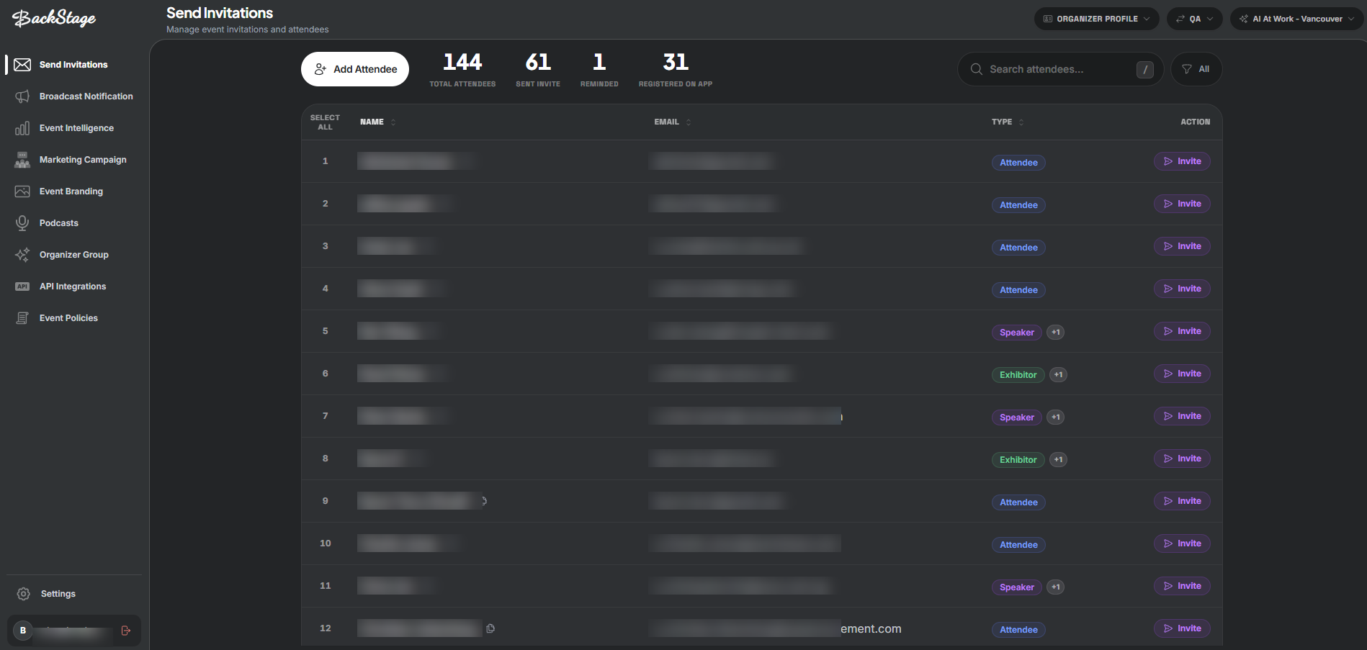This screenshot has width=1367, height=650.
Task: Open Settings gear icon
Action: (24, 594)
